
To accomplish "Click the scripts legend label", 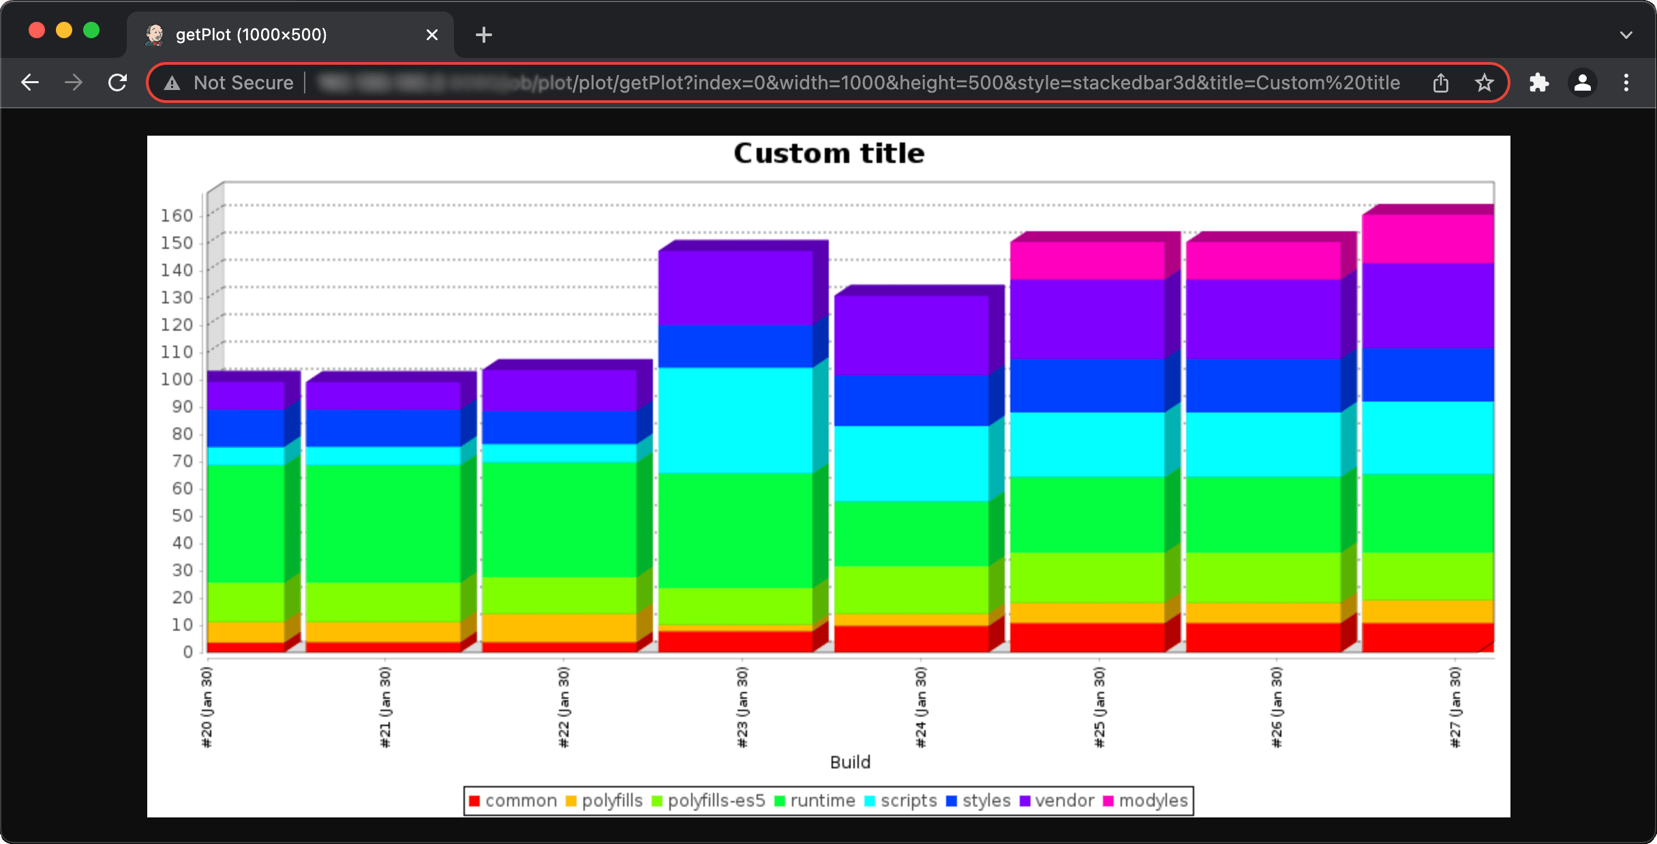I will 909,801.
